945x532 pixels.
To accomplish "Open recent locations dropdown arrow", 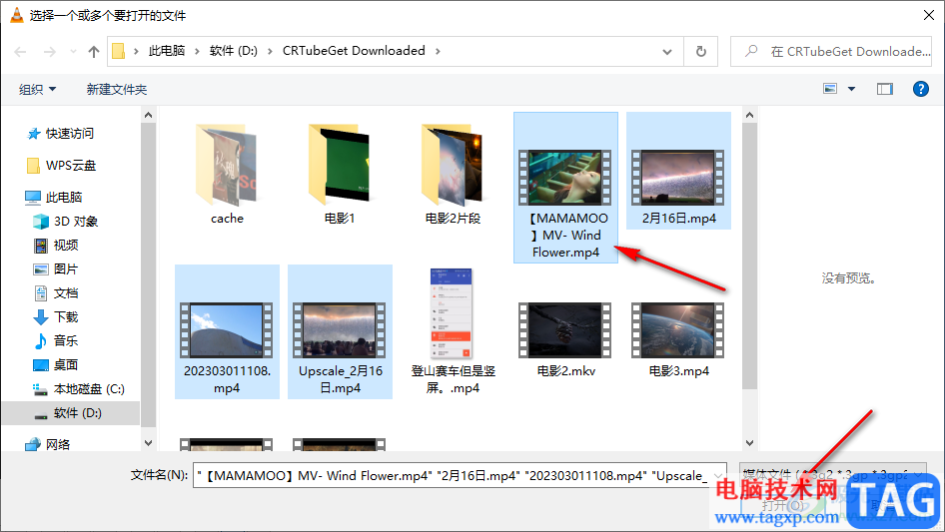I will click(73, 52).
